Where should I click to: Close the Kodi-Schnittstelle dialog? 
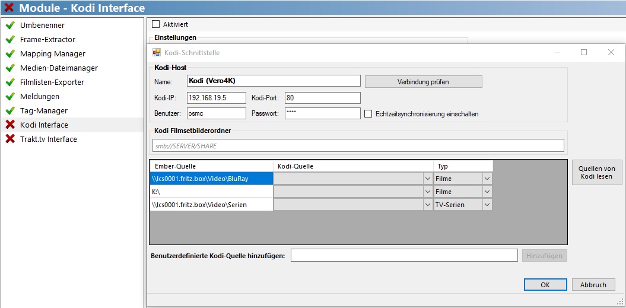(x=611, y=52)
